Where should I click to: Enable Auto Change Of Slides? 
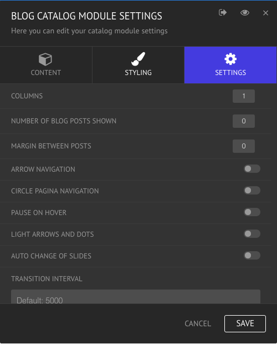click(x=252, y=256)
